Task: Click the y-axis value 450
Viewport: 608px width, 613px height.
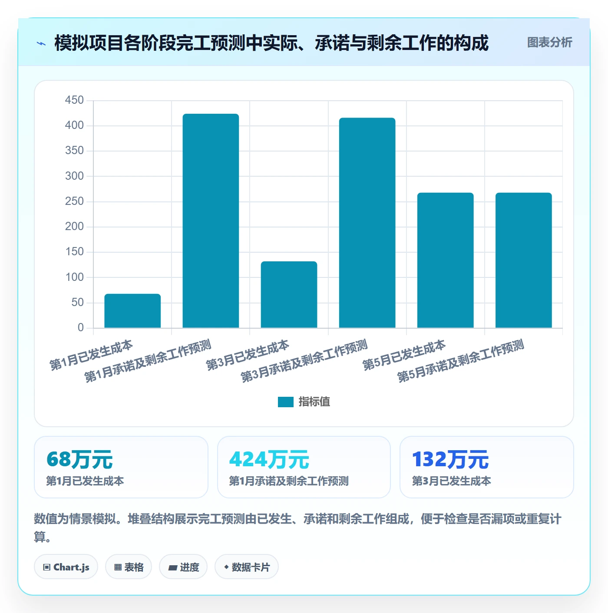Action: coord(74,100)
